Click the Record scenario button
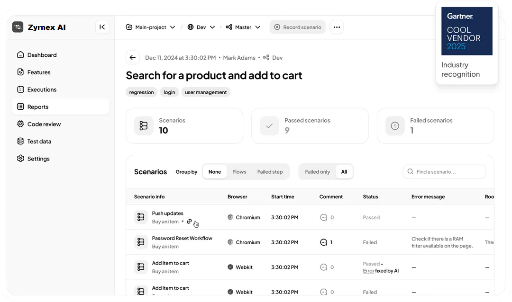This screenshot has width=512, height=302. tap(298, 27)
